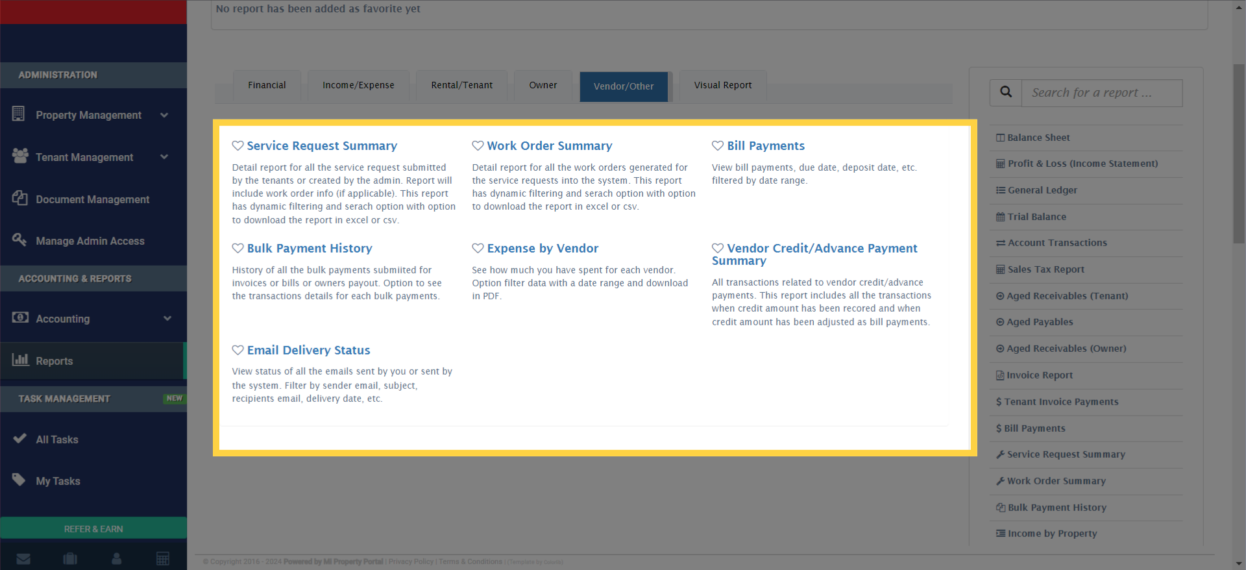Switch to the Income/Expense tab
Viewport: 1246px width, 570px height.
tap(358, 86)
